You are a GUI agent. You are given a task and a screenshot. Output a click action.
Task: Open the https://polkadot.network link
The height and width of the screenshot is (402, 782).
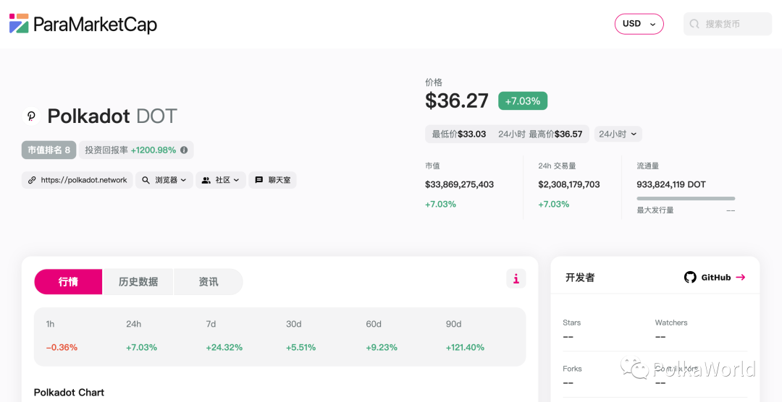pyautogui.click(x=77, y=180)
